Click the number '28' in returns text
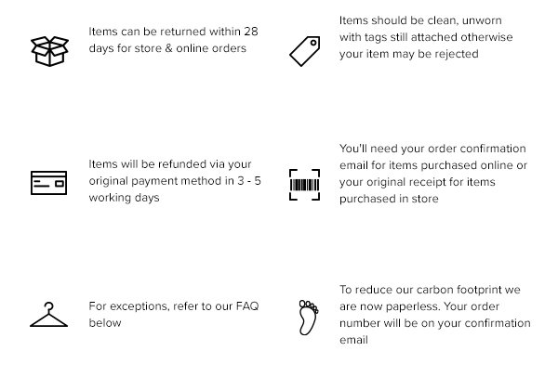The image size is (558, 377). [249, 31]
